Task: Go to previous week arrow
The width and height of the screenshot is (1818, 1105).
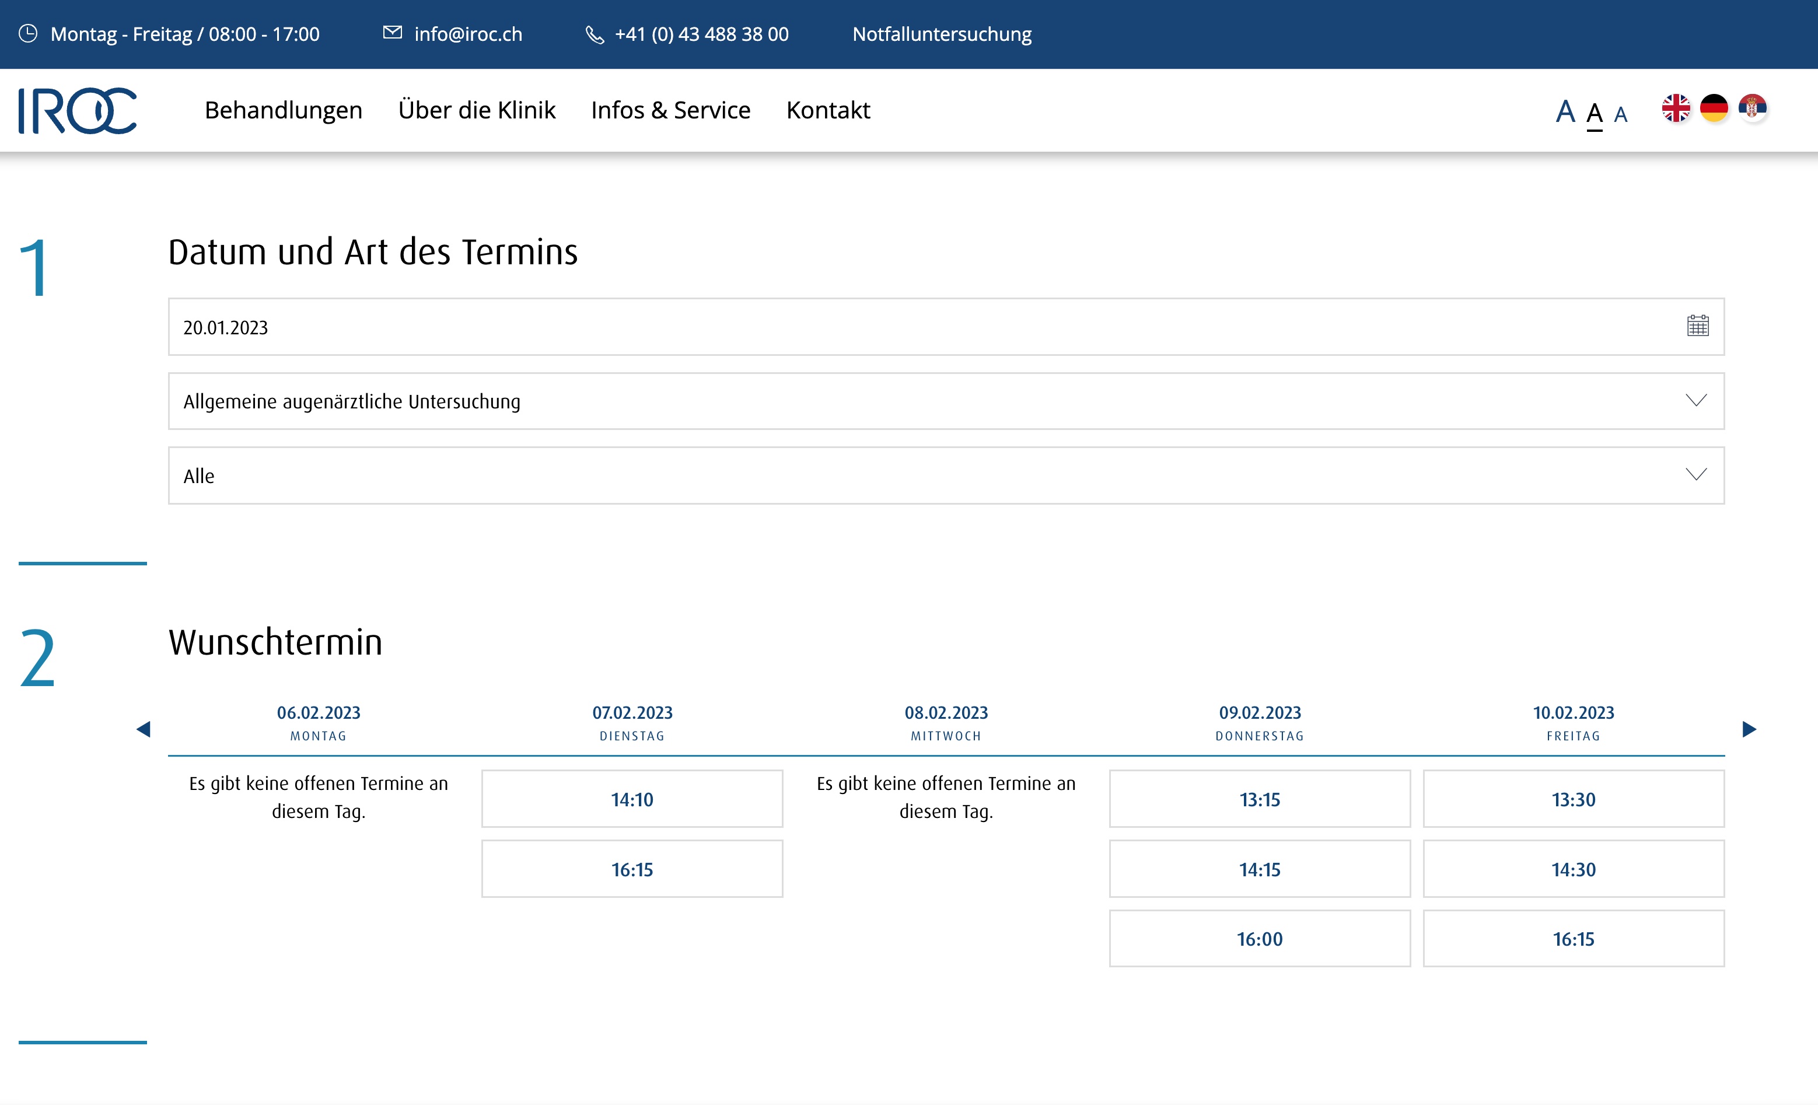Action: coord(144,729)
